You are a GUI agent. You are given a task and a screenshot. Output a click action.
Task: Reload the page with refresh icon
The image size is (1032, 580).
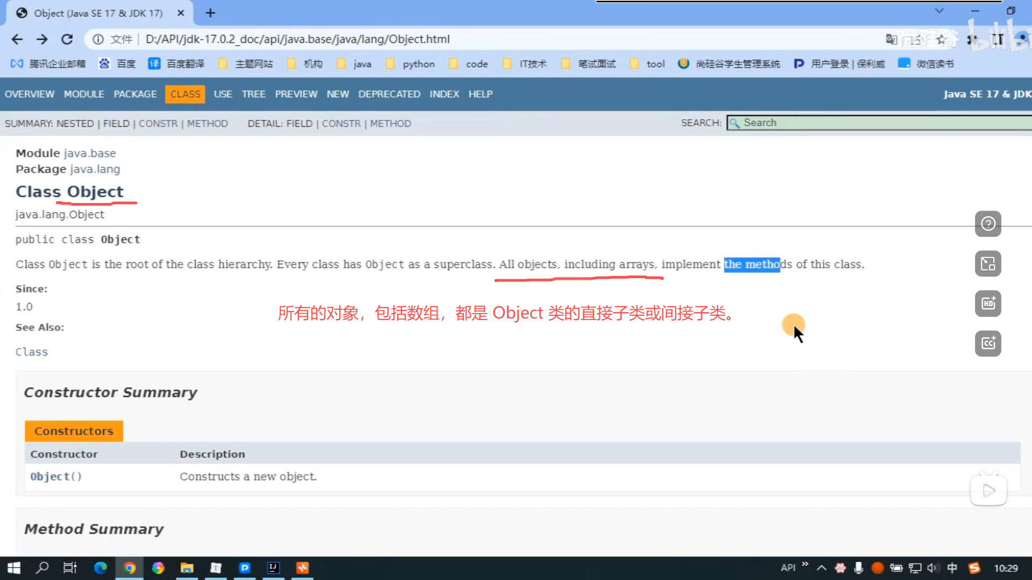pyautogui.click(x=67, y=39)
